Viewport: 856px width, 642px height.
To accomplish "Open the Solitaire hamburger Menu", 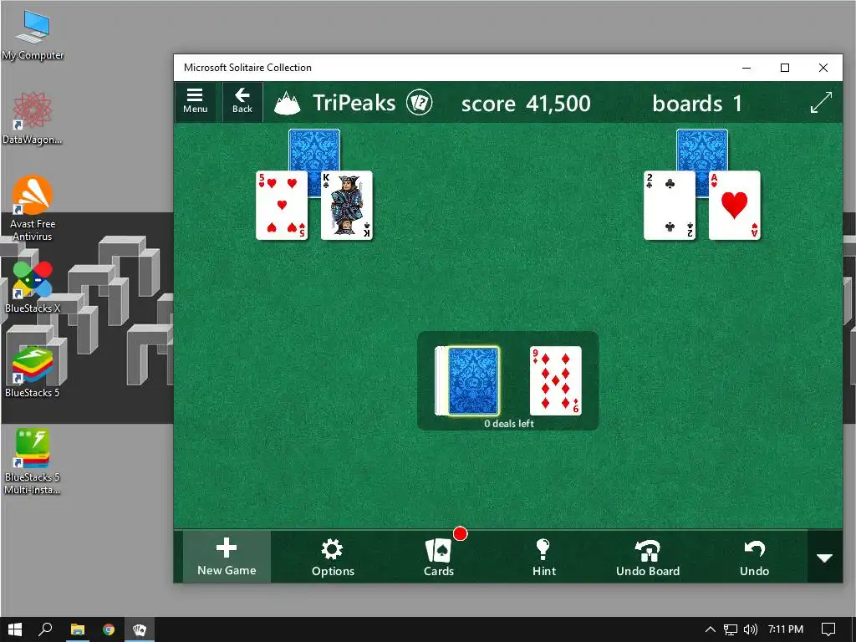I will tap(195, 101).
